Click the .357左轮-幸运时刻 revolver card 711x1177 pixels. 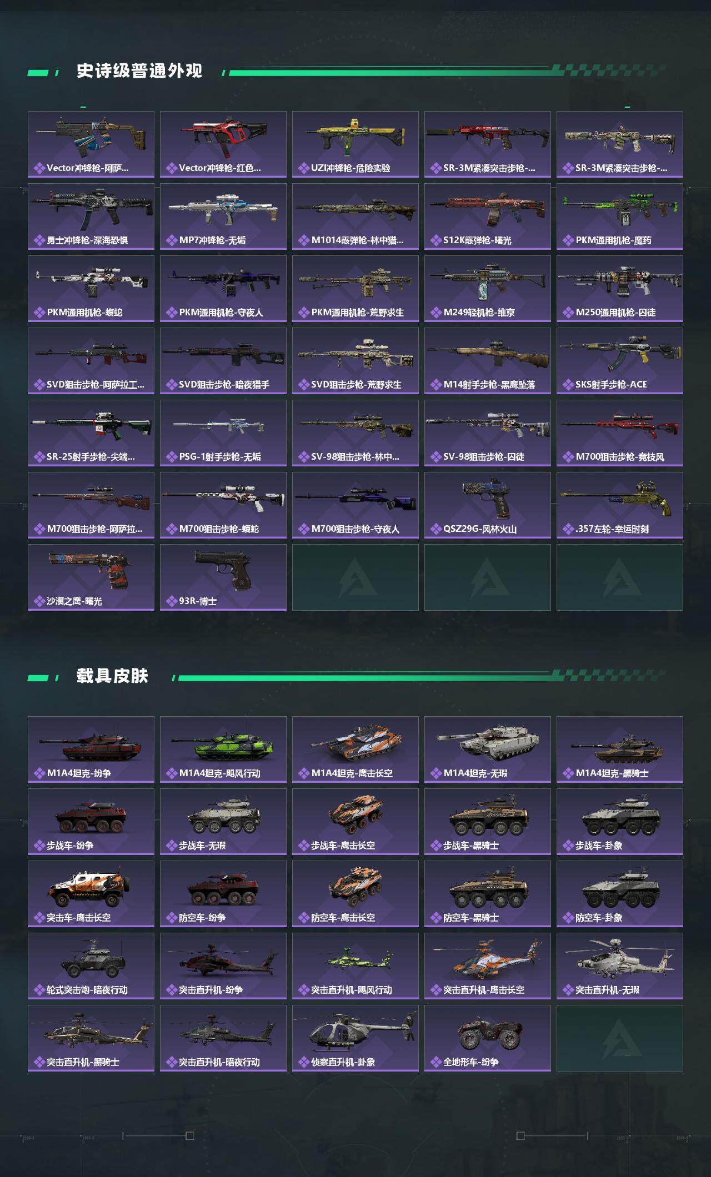[620, 505]
